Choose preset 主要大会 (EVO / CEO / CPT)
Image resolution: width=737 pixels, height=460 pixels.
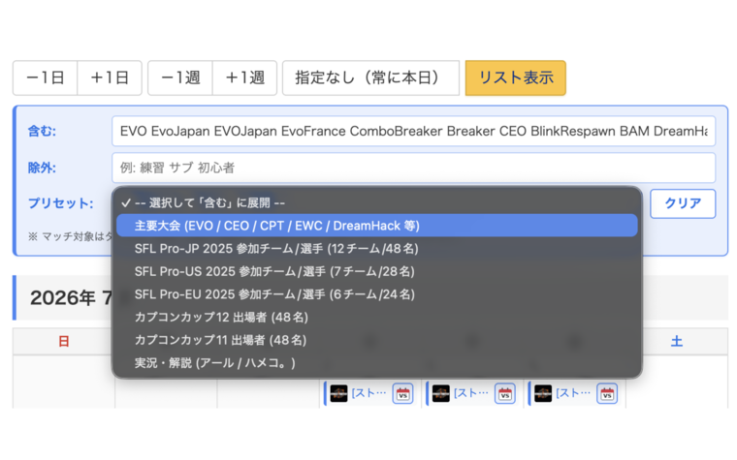pos(377,226)
